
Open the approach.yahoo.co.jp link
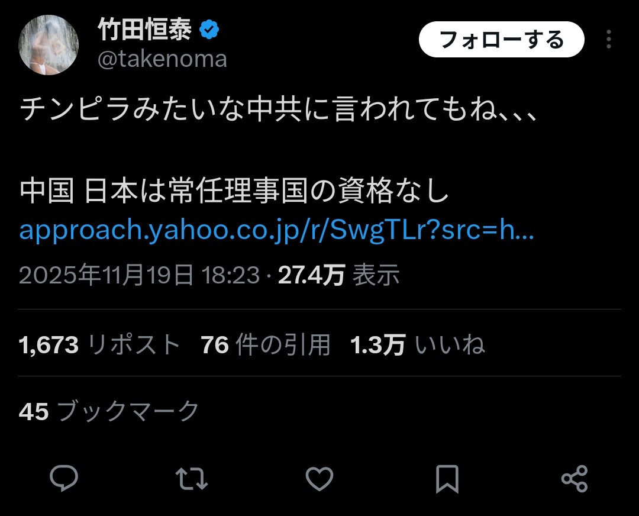(x=276, y=230)
